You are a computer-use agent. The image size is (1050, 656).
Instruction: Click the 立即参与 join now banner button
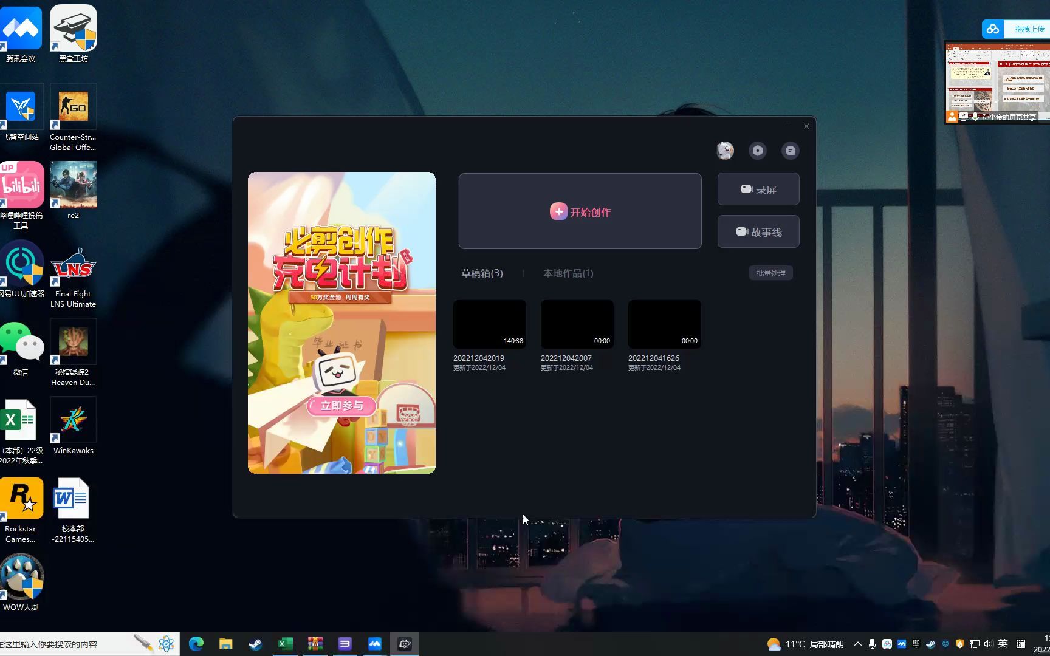(341, 406)
